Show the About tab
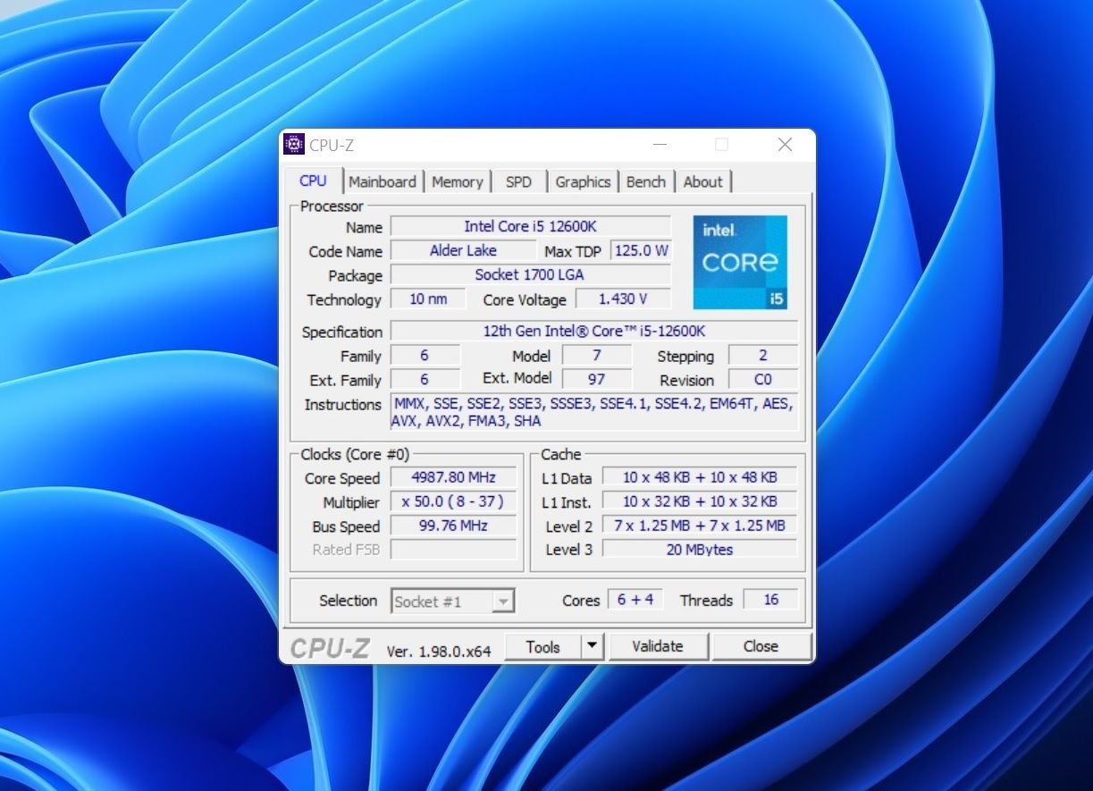This screenshot has height=791, width=1093. [702, 181]
